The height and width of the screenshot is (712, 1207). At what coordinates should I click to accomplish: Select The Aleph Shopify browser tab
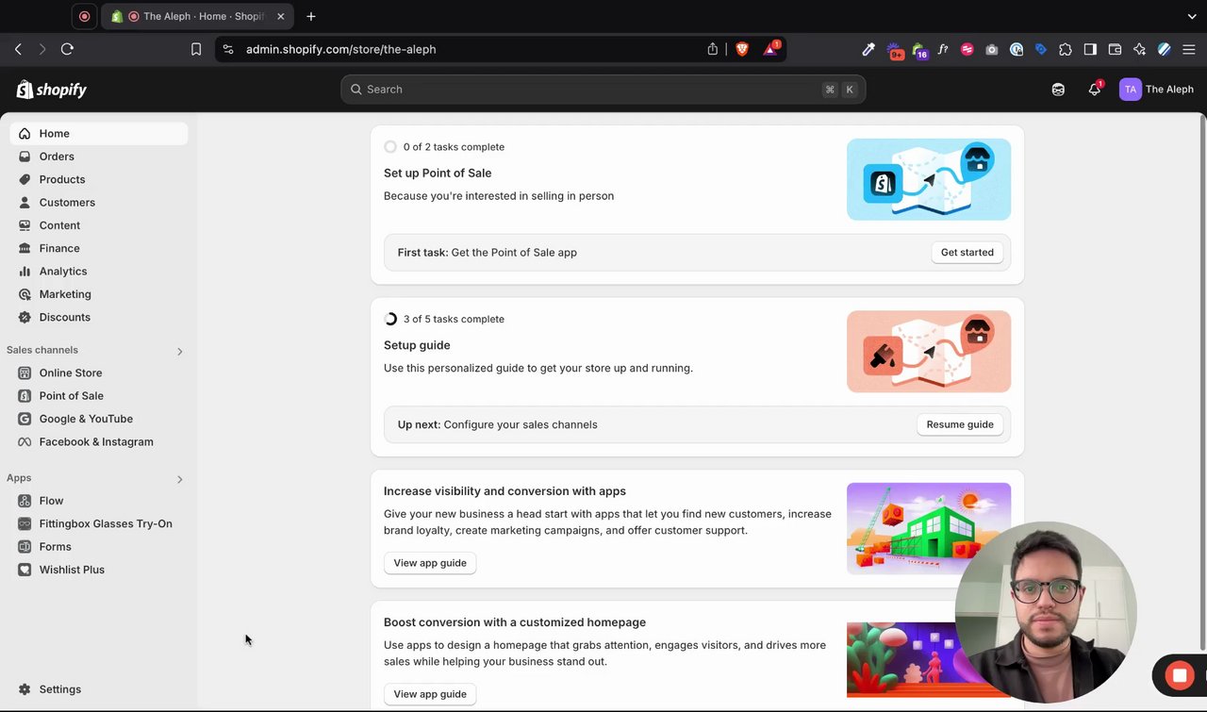tap(197, 16)
